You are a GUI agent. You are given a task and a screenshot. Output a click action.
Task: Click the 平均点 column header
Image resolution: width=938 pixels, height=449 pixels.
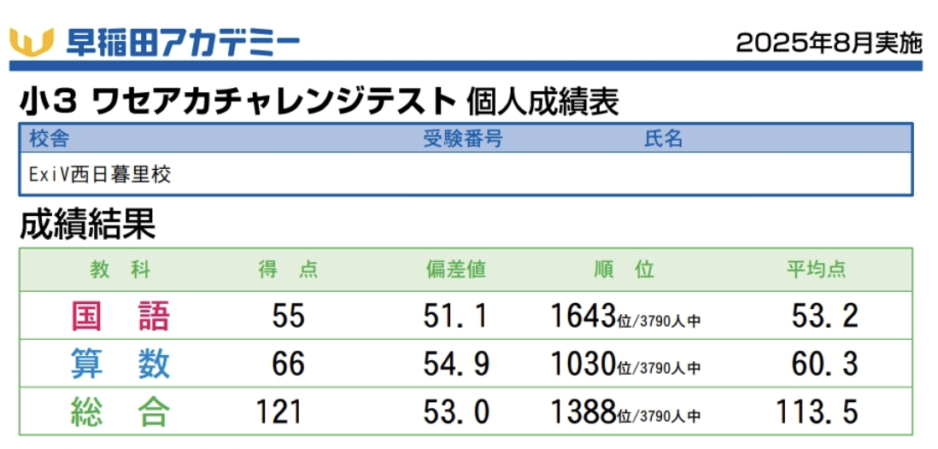[816, 271]
